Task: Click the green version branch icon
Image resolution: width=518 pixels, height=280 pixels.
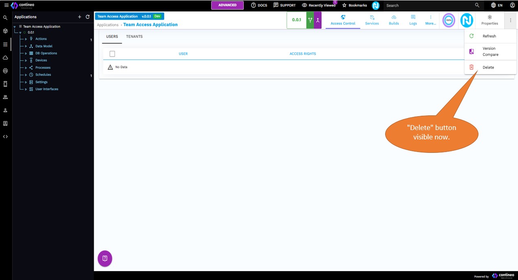Action: tap(310, 20)
